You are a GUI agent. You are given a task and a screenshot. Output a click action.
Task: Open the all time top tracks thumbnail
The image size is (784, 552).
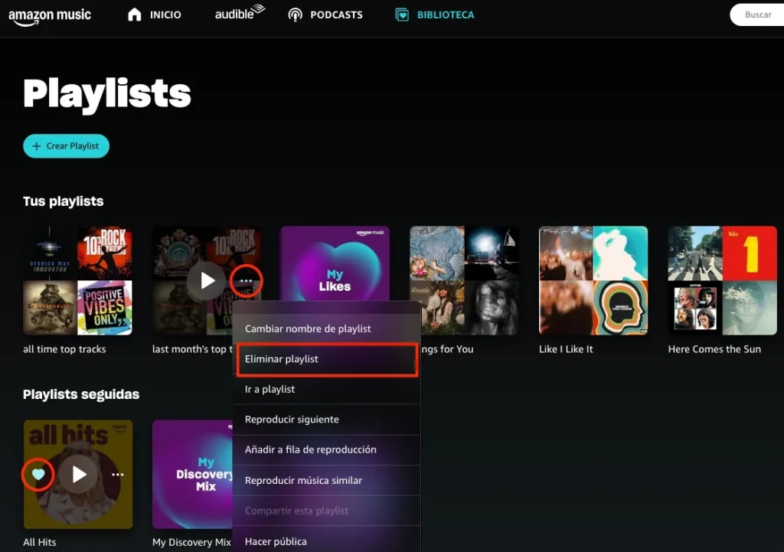[x=77, y=280]
